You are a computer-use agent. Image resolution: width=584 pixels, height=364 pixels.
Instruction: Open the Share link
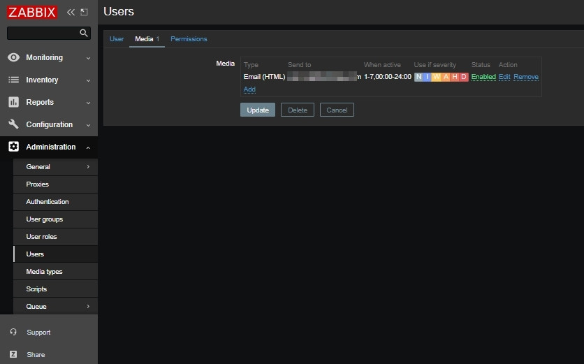point(36,355)
